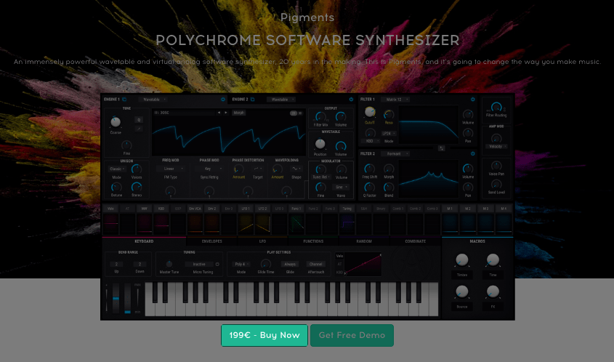Click the Unison Voices knob
Screen dimensions: 614x362
click(x=137, y=169)
